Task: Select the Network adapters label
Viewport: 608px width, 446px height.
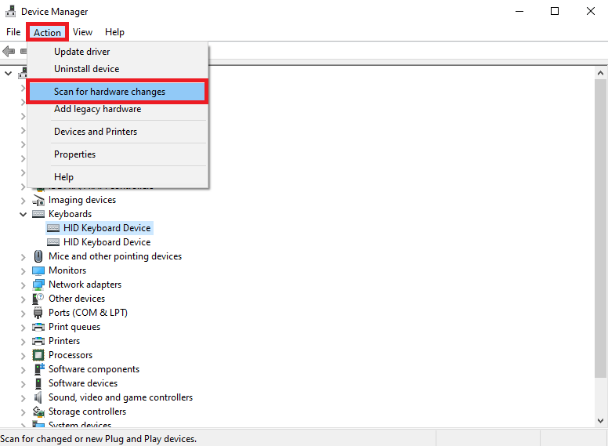Action: tap(85, 285)
